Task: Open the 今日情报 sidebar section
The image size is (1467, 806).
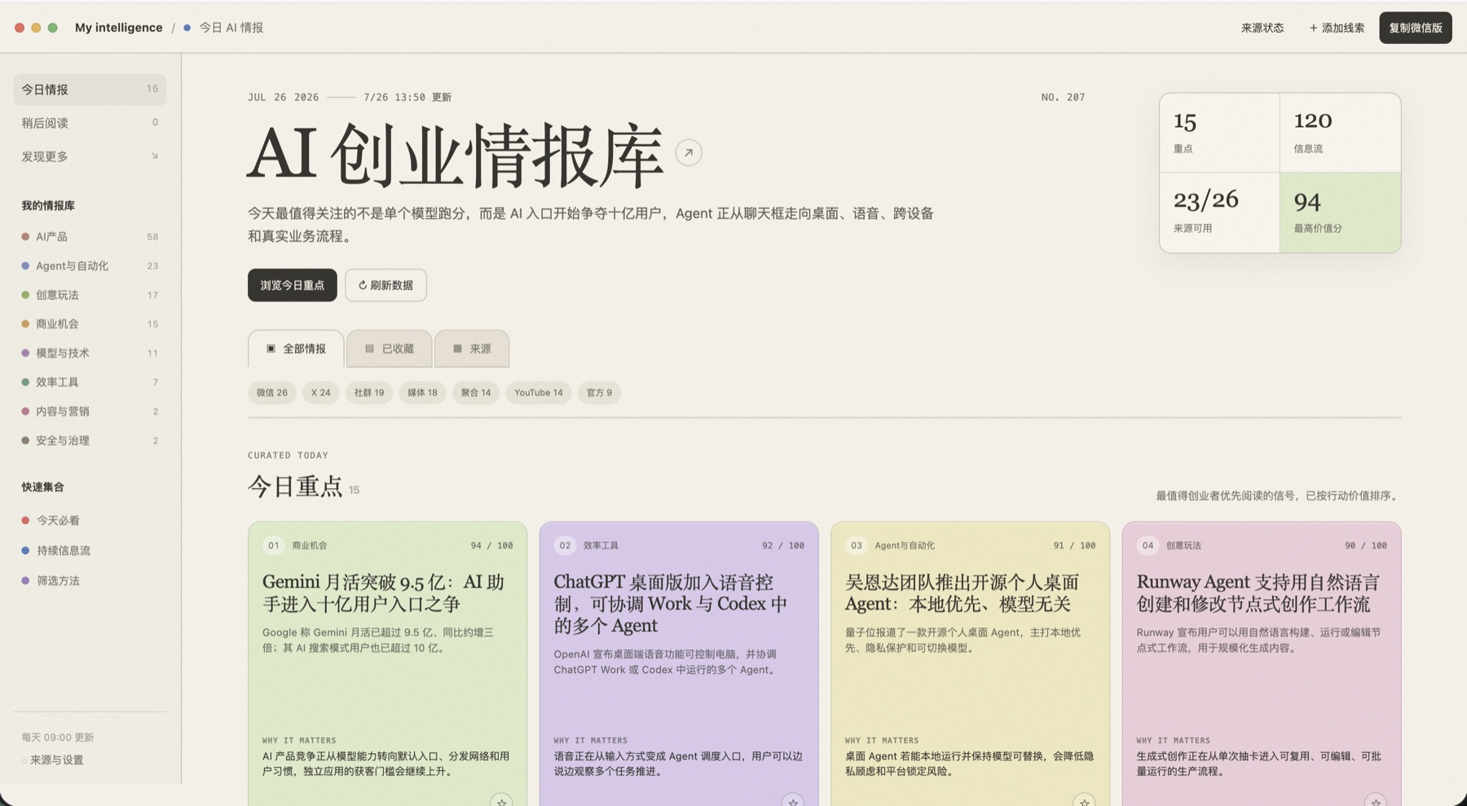Action: tap(90, 90)
